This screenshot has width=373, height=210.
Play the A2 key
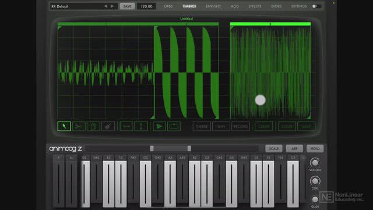point(170,184)
